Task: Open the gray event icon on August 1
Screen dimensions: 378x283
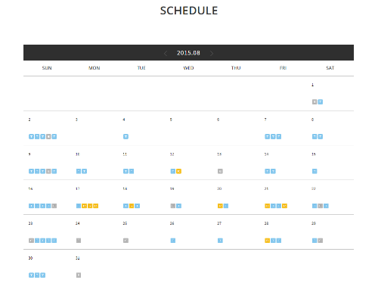Action: 314,102
